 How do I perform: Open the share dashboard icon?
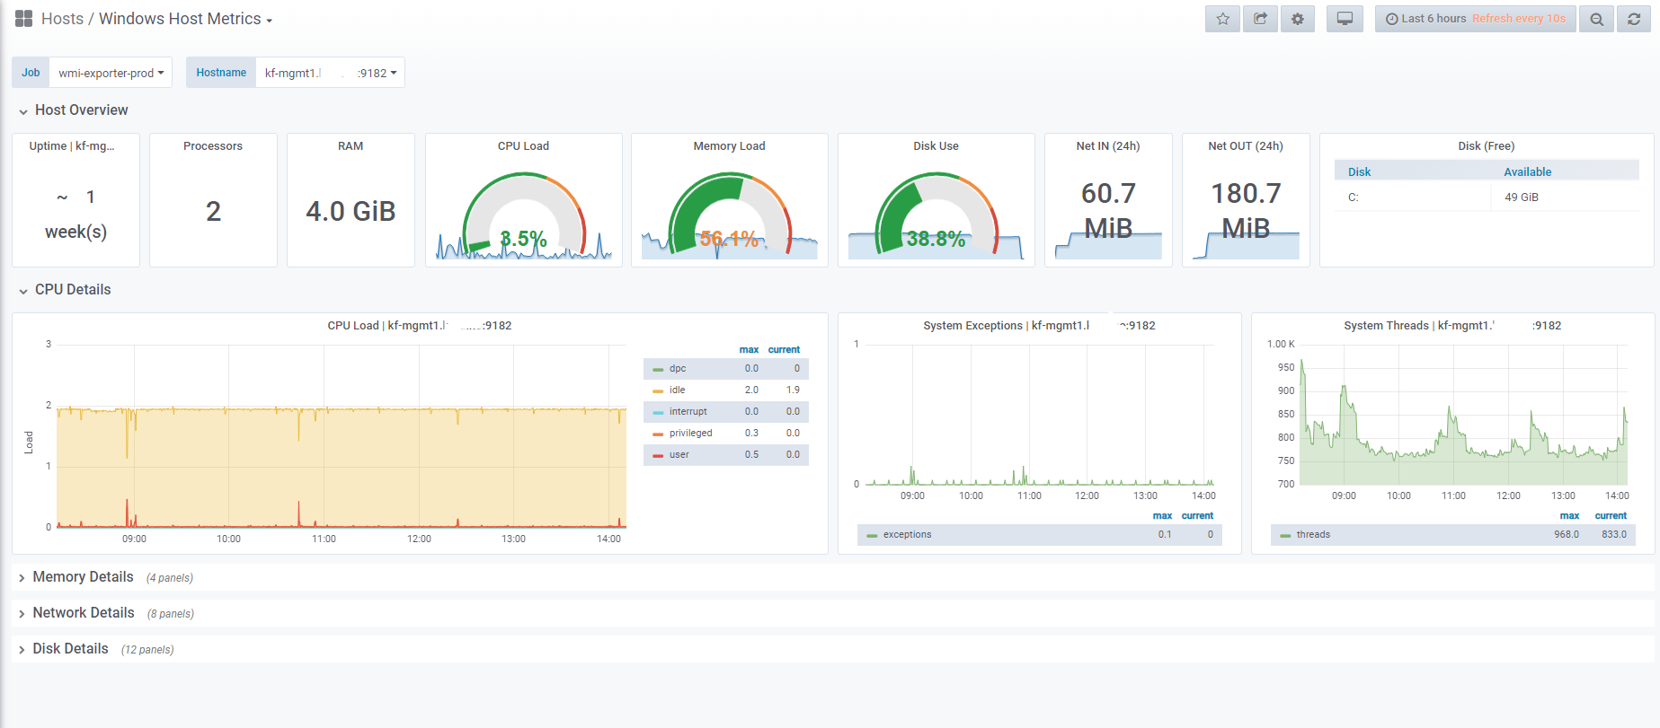pyautogui.click(x=1260, y=19)
